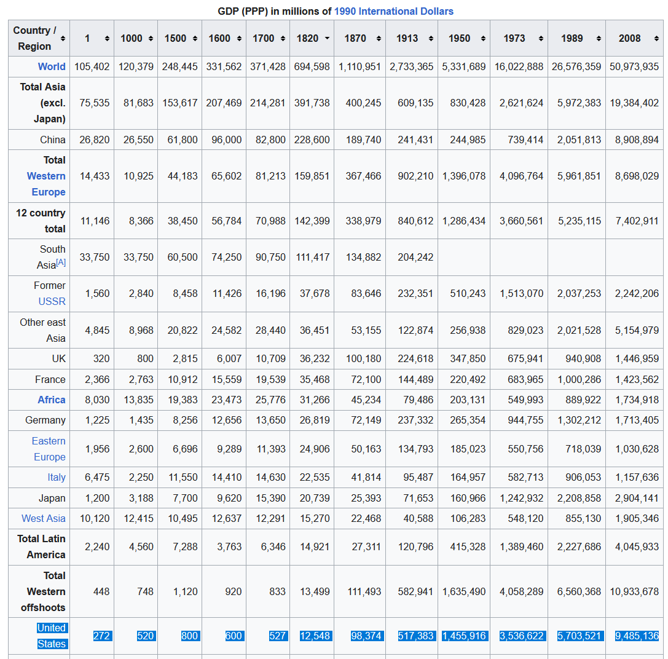Screen dimensions: 668x659
Task: Sort table by year 1000 column
Action: 151,38
